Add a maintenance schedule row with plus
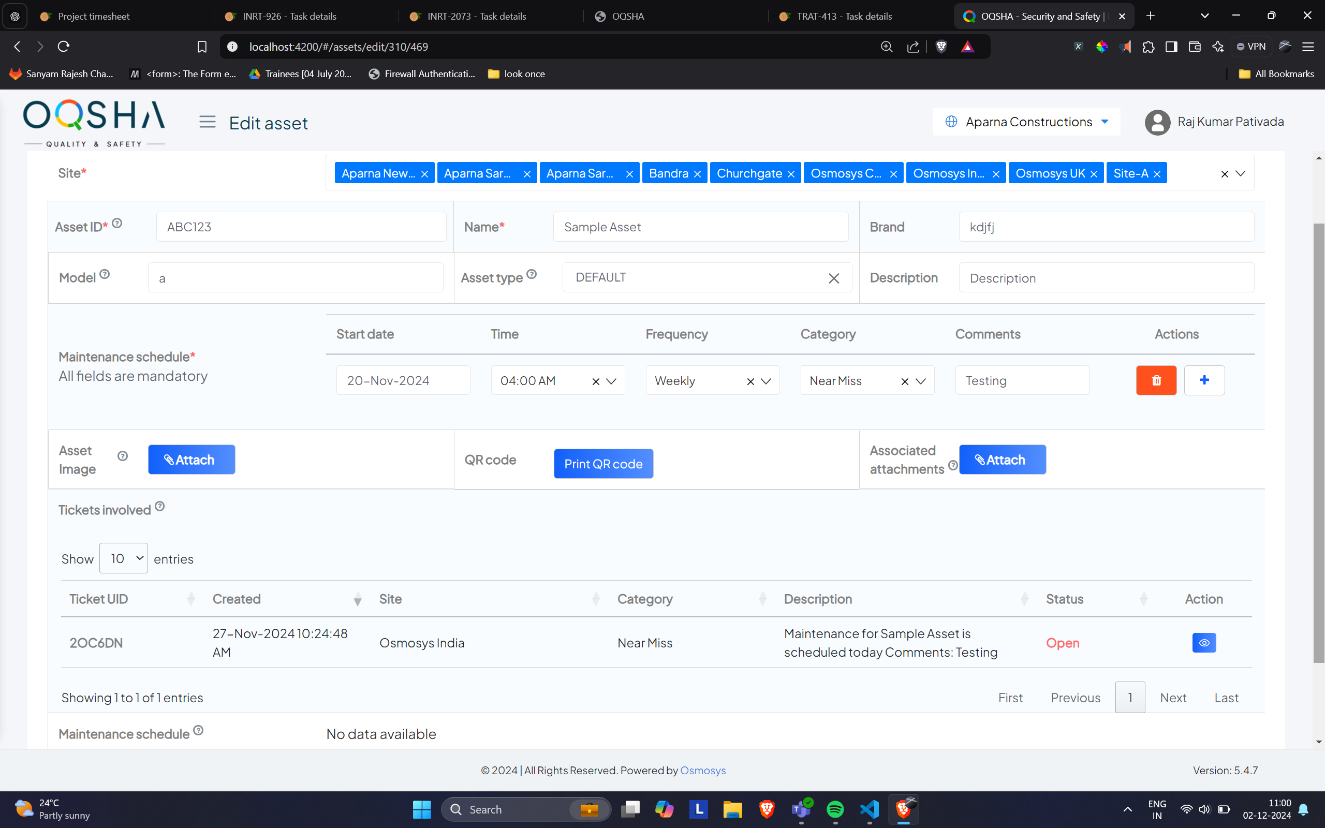This screenshot has height=828, width=1325. (x=1204, y=380)
